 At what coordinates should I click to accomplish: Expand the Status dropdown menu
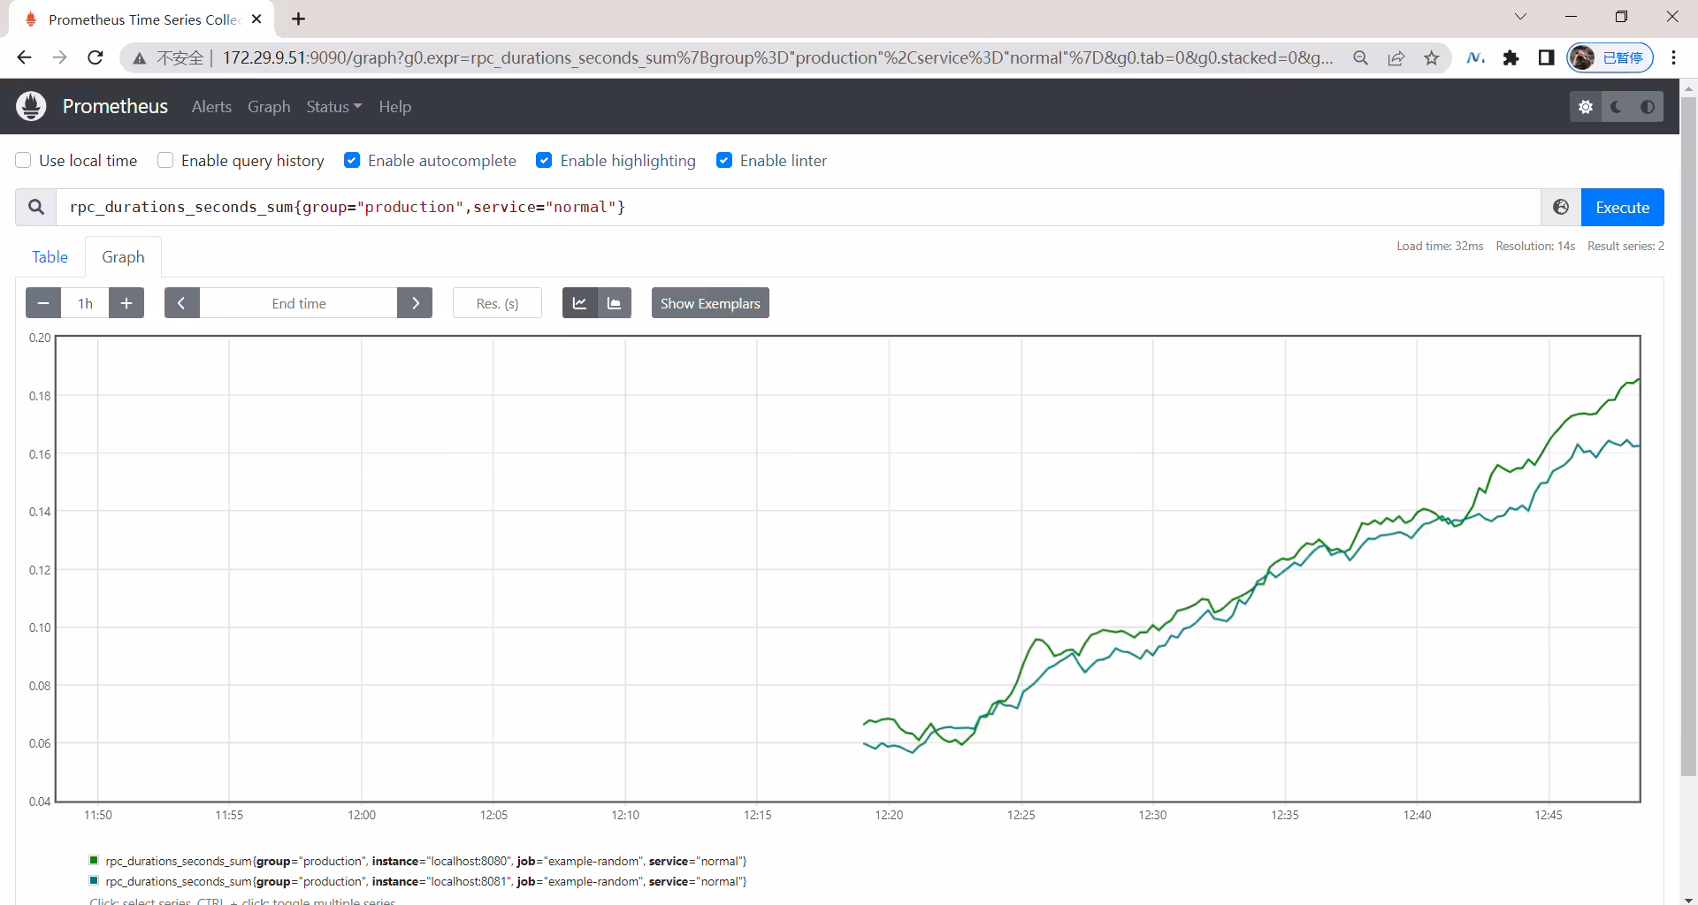click(x=334, y=107)
